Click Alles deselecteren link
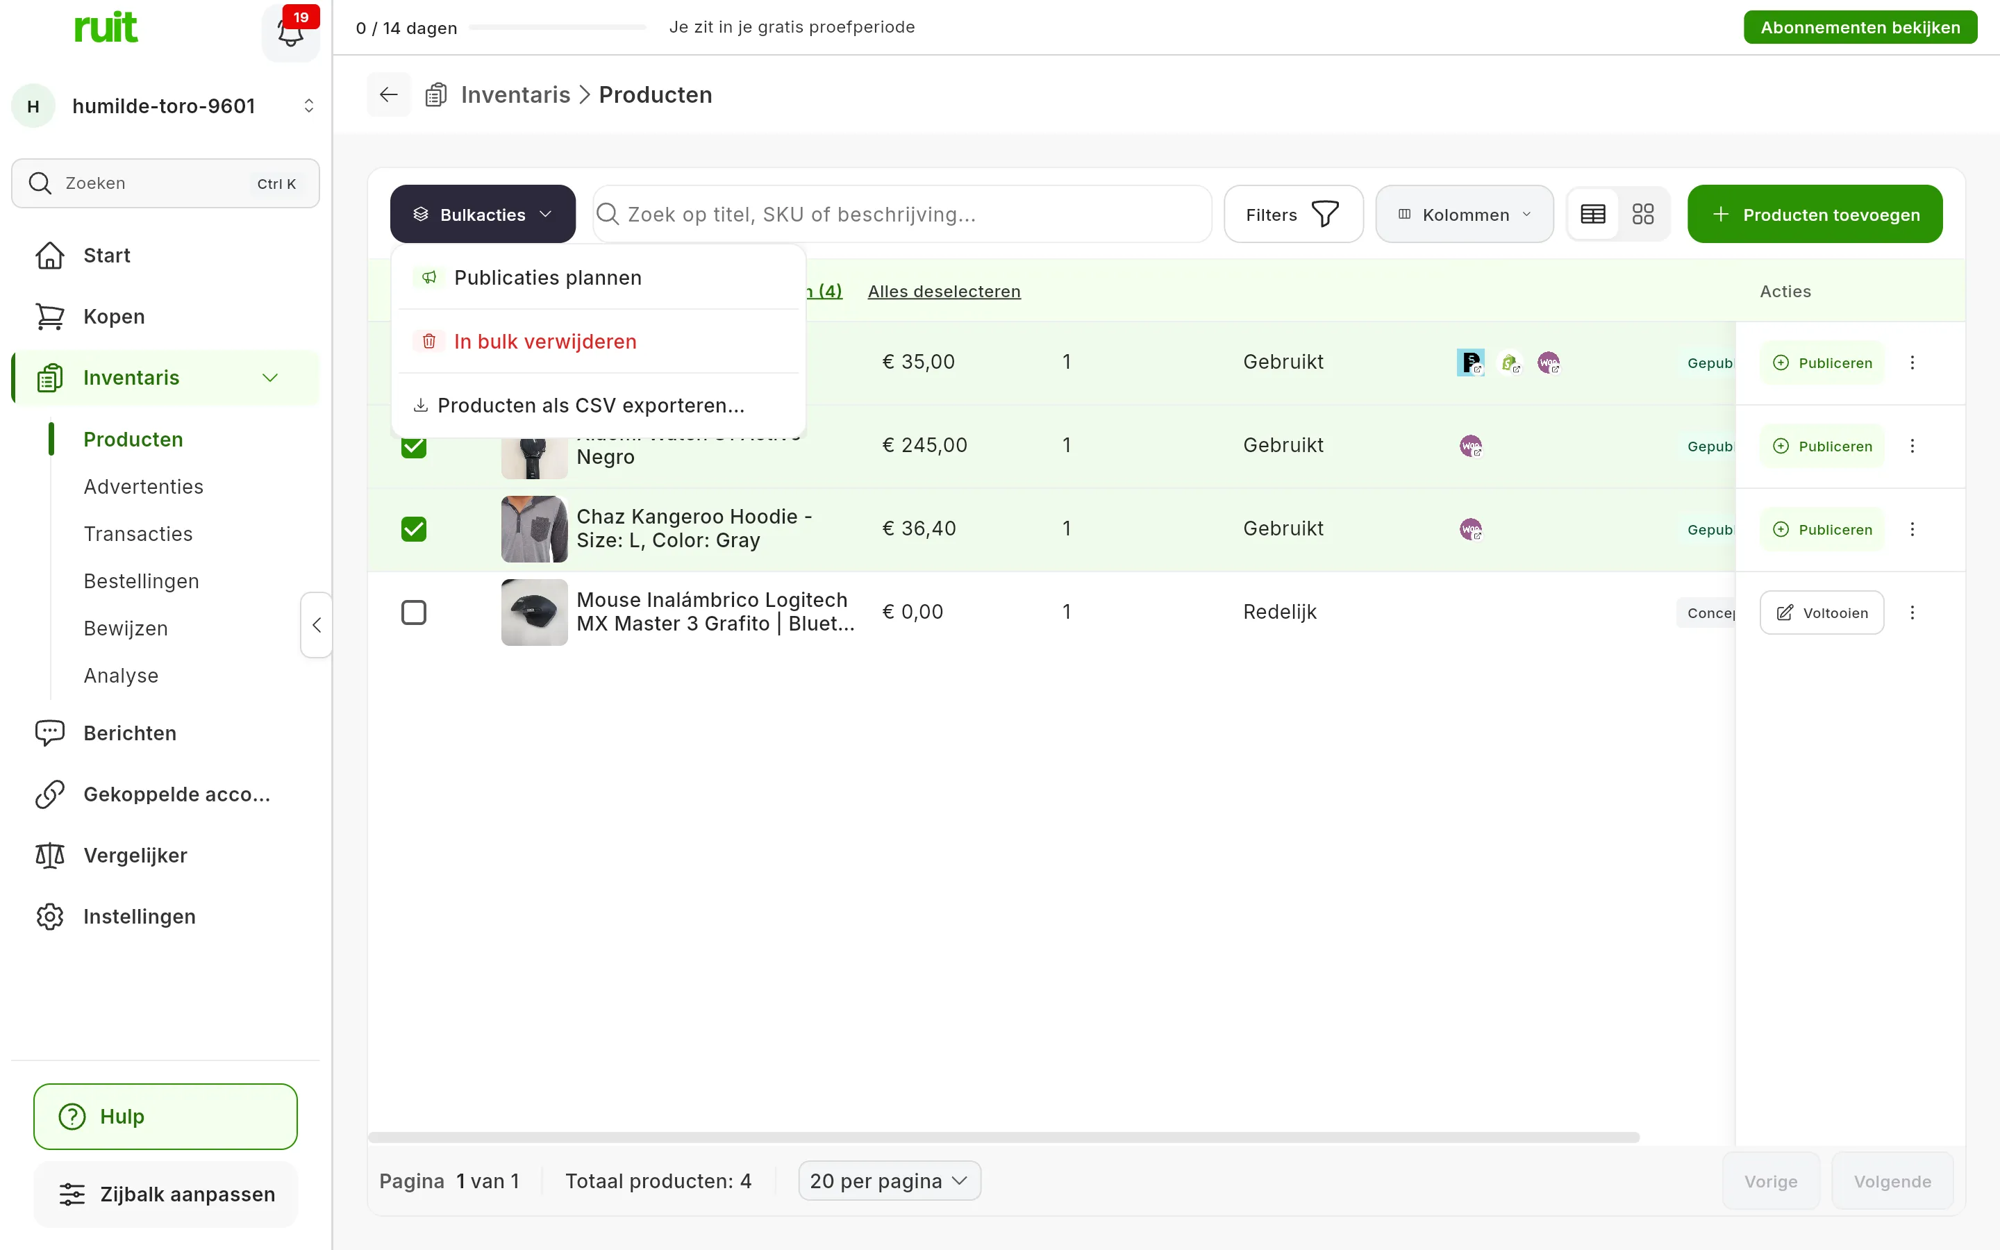The height and width of the screenshot is (1250, 2000). coord(944,291)
